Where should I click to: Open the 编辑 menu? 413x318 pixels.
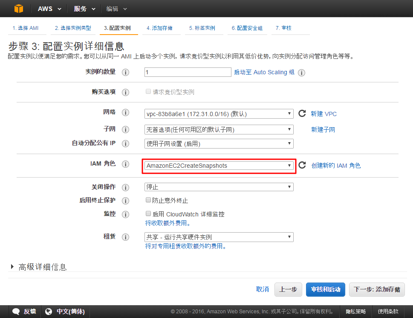(116, 9)
